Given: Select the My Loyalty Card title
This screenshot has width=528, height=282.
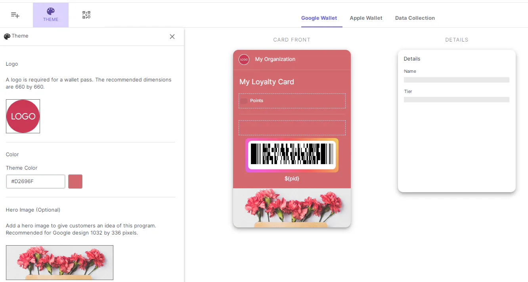Looking at the screenshot, I should 267,82.
